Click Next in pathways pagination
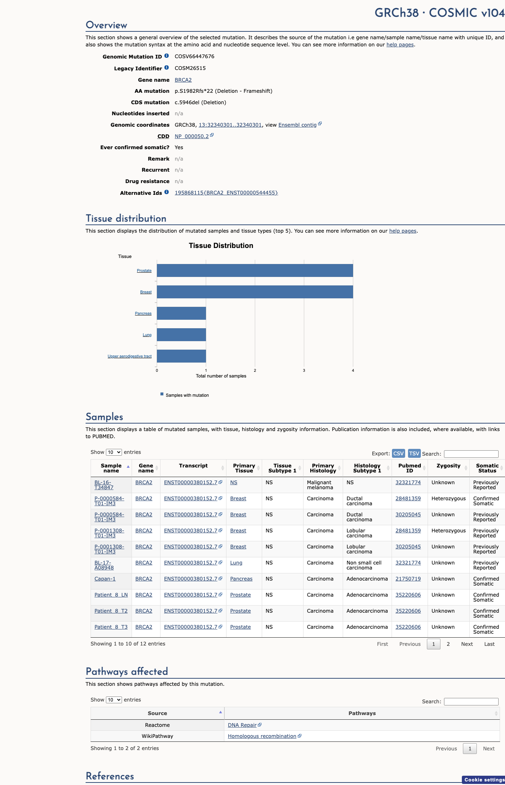This screenshot has height=785, width=505. click(489, 749)
